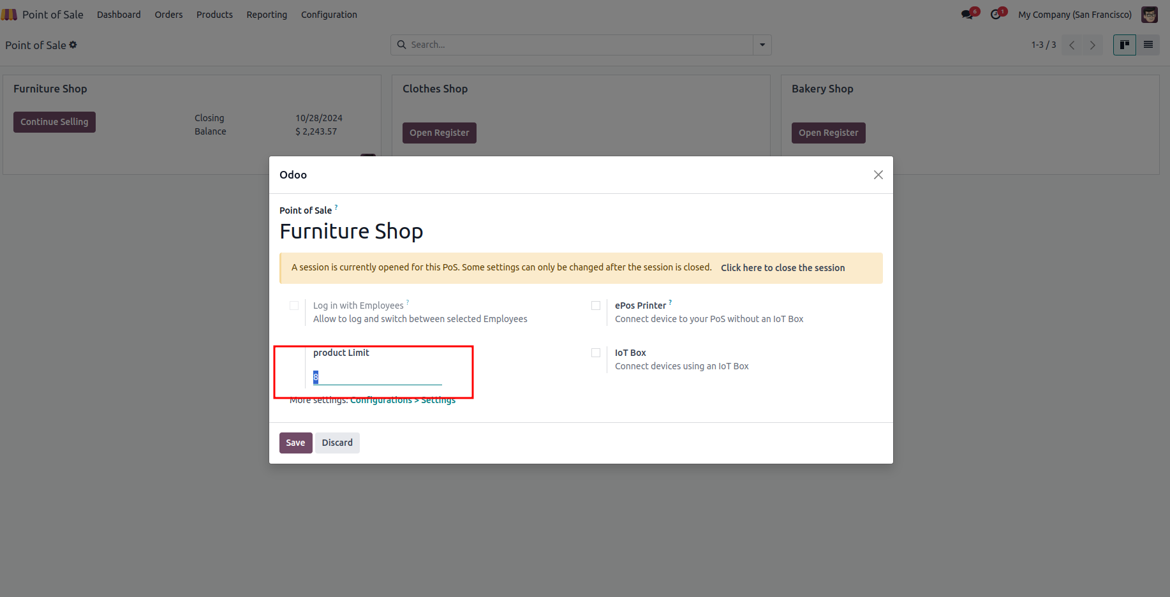
Task: Open the My Company (San Francisco) switcher
Action: tap(1074, 15)
